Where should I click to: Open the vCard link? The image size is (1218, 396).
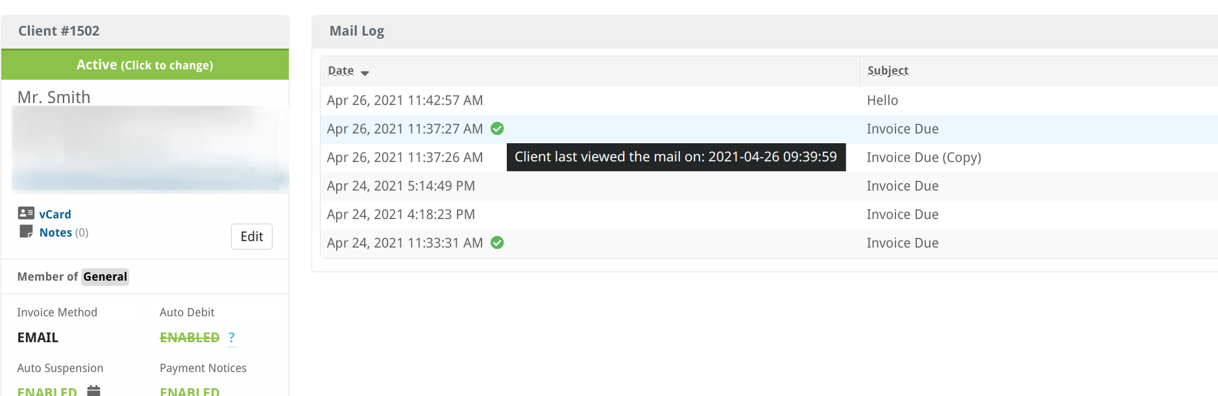[55, 214]
